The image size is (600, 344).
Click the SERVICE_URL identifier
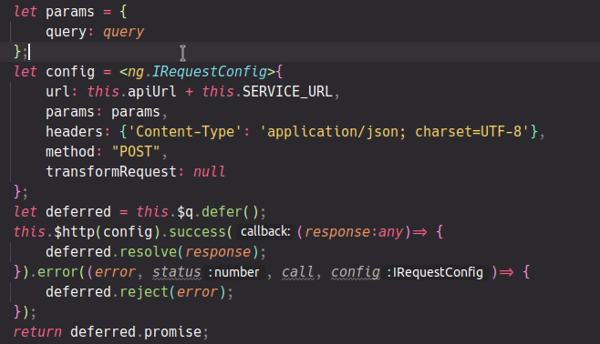click(x=287, y=92)
